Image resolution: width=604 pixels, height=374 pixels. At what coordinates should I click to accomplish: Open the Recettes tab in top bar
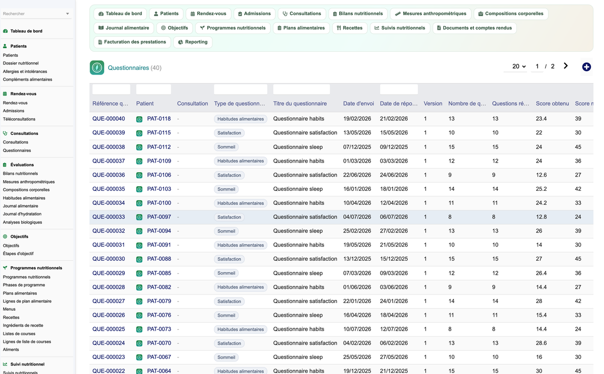pos(349,28)
